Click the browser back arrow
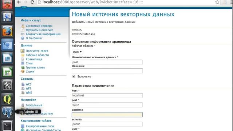Viewport: 233px width, 131px height. click(x=19, y=2)
